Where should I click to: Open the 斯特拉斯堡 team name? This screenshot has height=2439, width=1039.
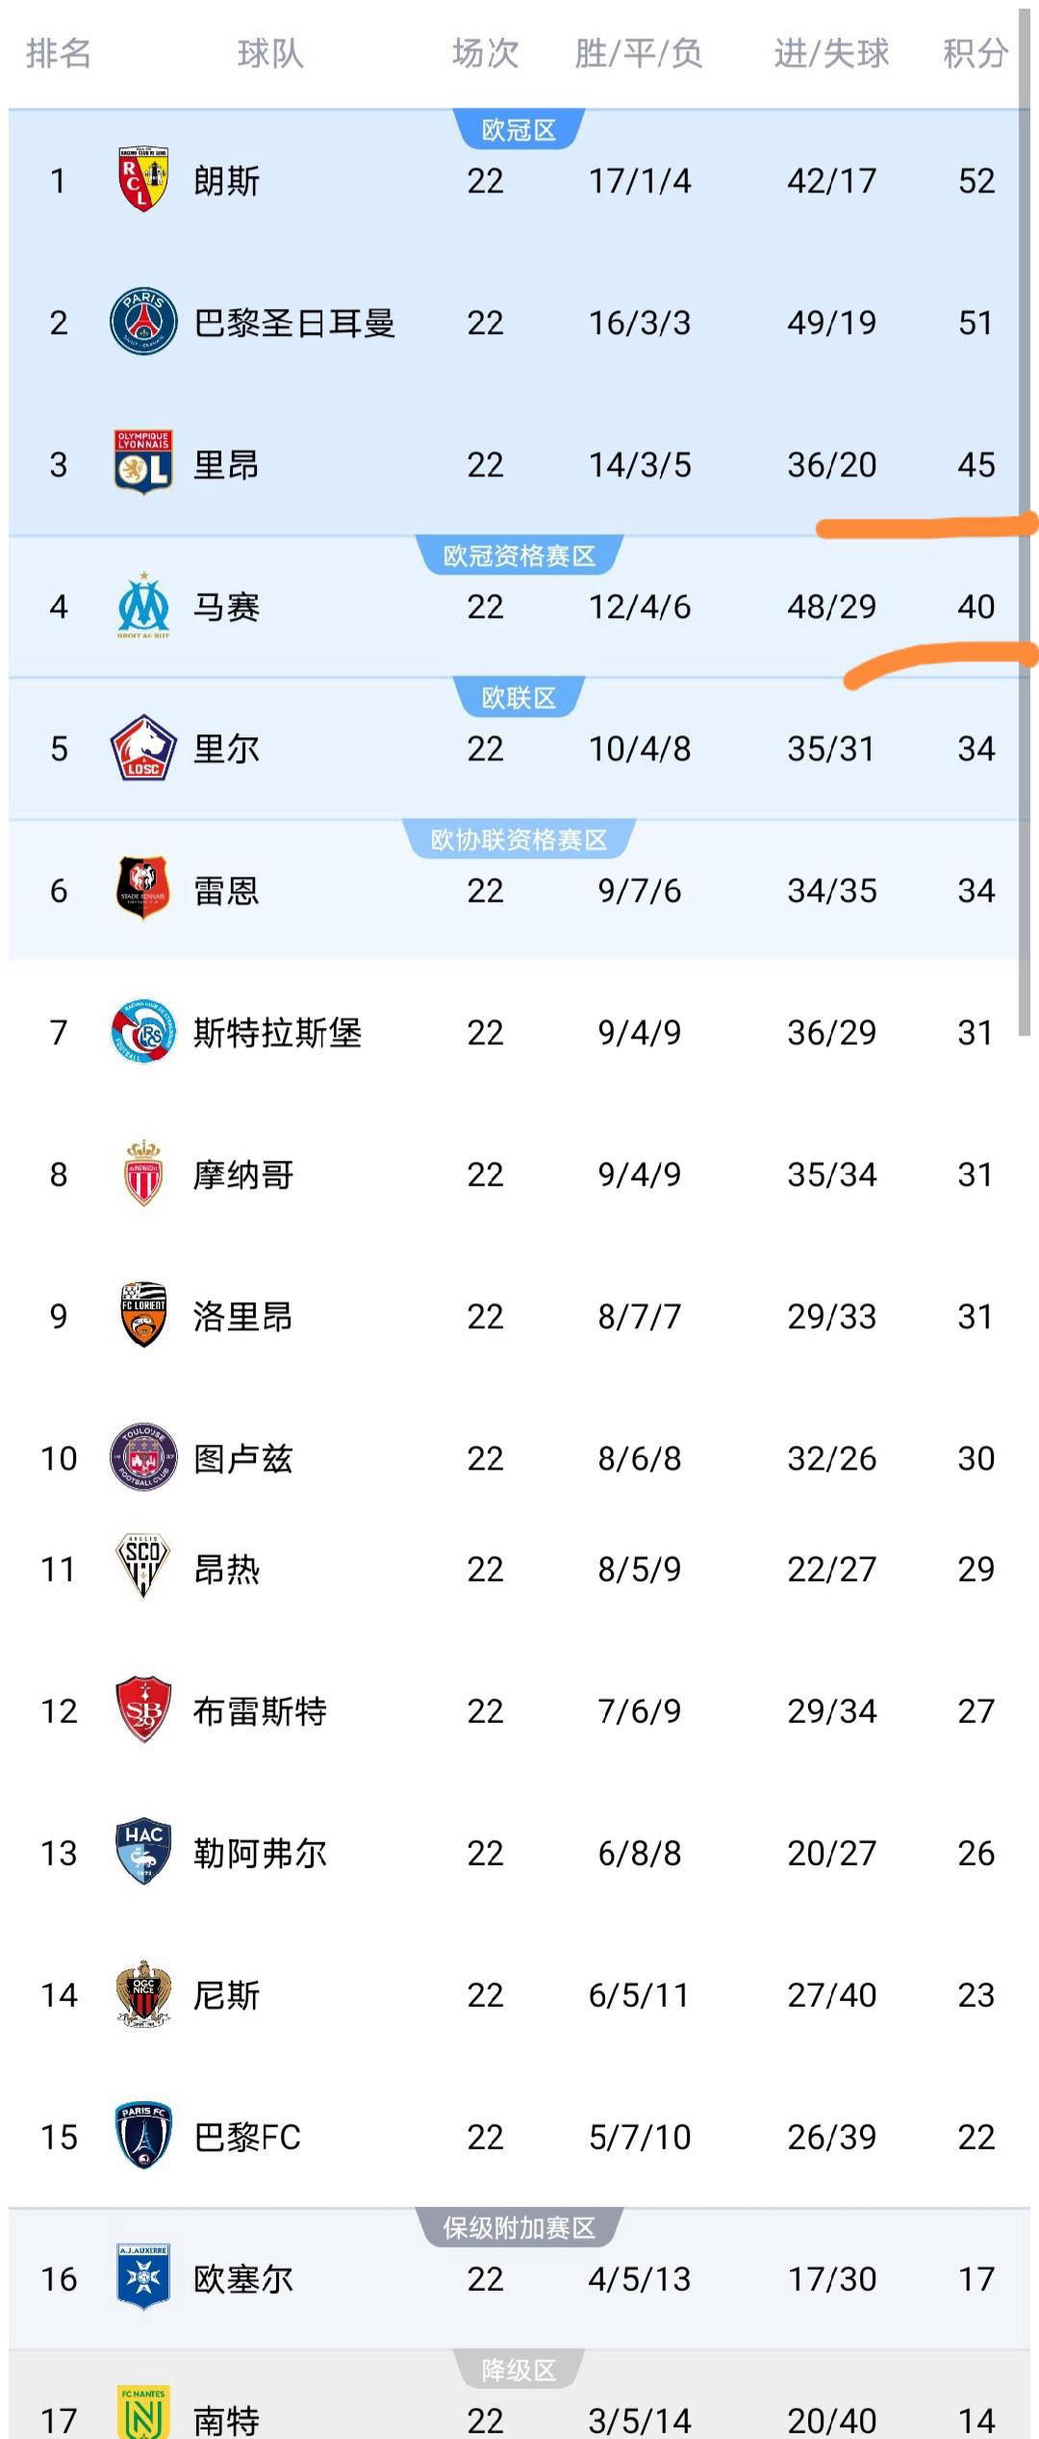277,1033
